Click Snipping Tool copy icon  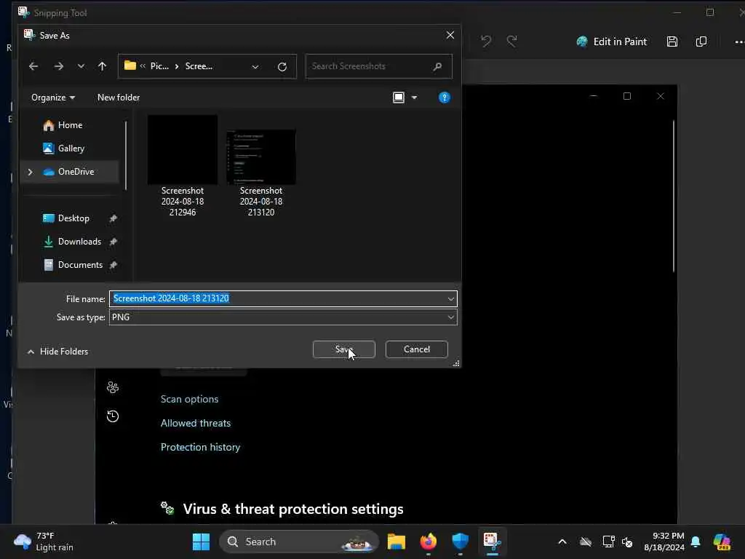(x=701, y=41)
